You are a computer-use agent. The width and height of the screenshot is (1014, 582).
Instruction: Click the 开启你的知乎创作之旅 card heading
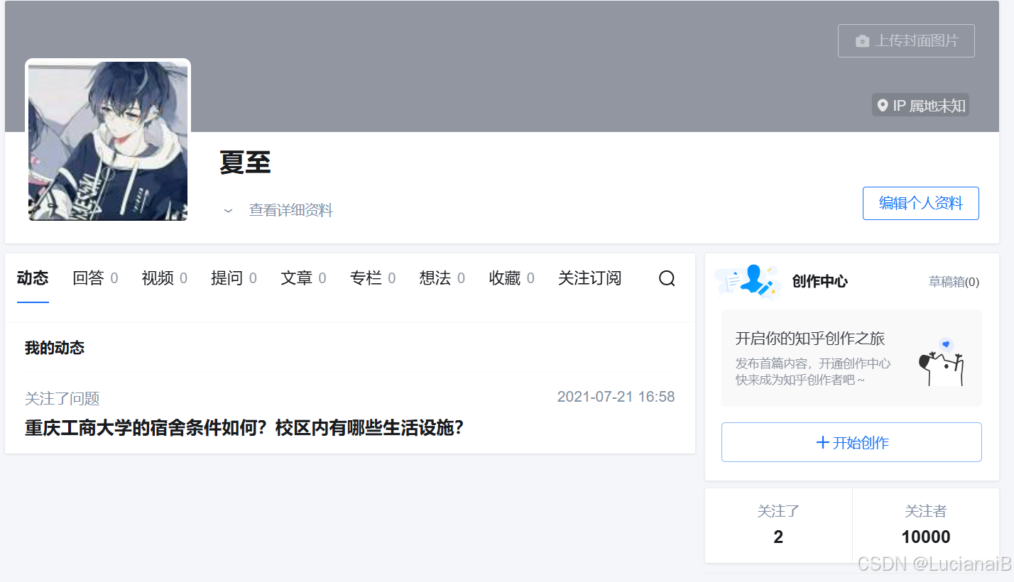click(810, 339)
